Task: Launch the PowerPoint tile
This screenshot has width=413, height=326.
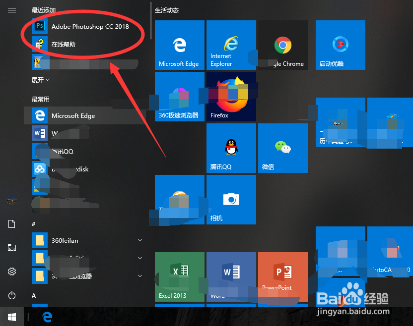Action: 283,277
